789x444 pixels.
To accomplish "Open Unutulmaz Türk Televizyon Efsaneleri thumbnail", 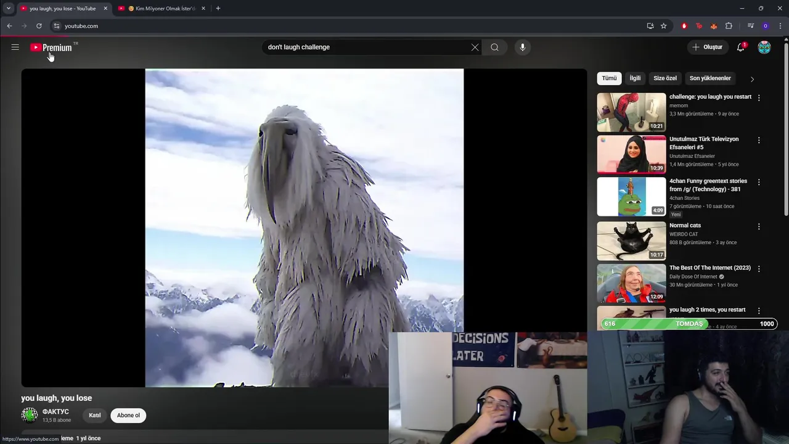I will click(x=631, y=154).
